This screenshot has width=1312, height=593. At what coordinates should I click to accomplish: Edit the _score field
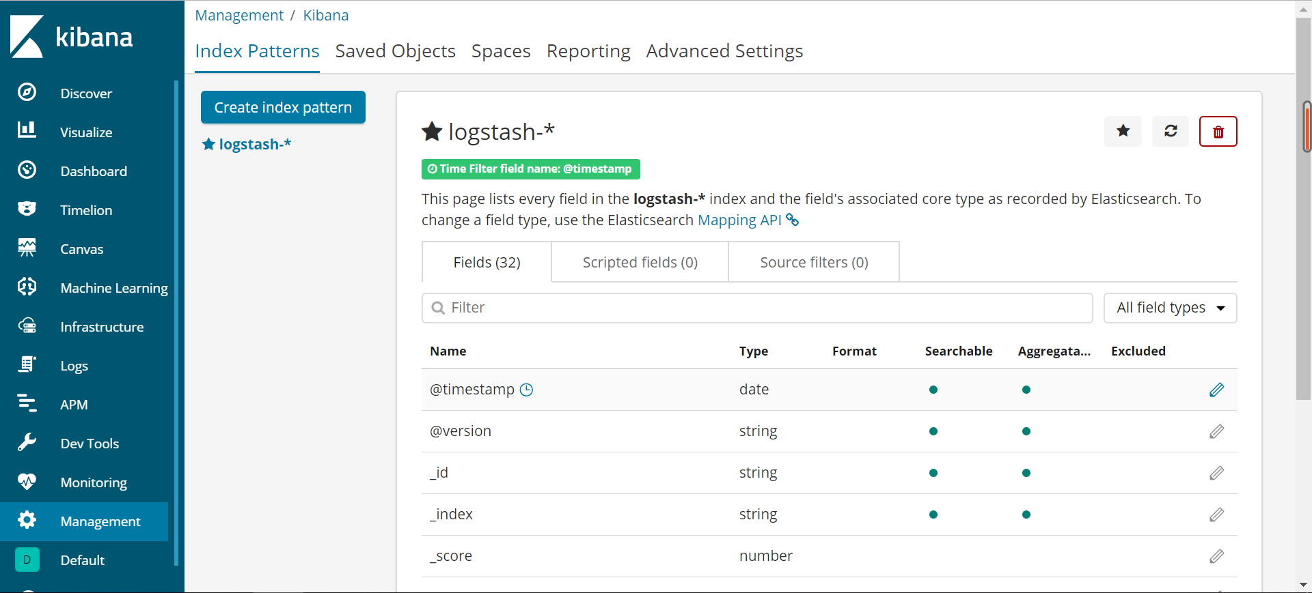1216,556
